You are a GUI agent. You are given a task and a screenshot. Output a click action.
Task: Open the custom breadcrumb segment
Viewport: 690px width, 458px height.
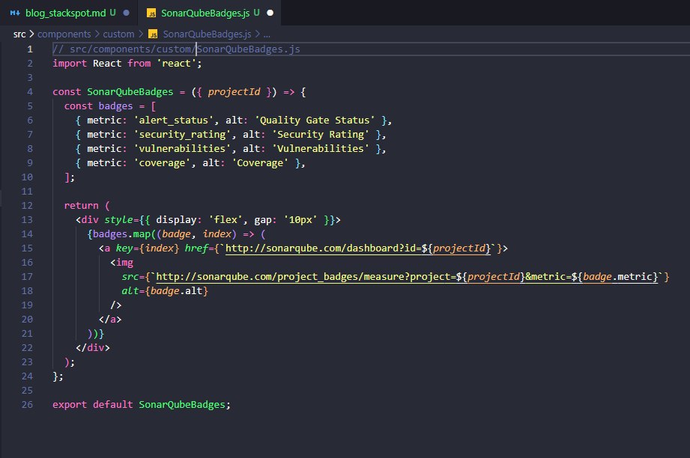[x=119, y=34]
